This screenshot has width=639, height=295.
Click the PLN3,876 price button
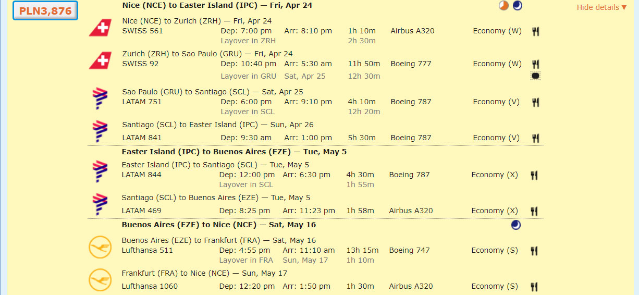pyautogui.click(x=45, y=10)
